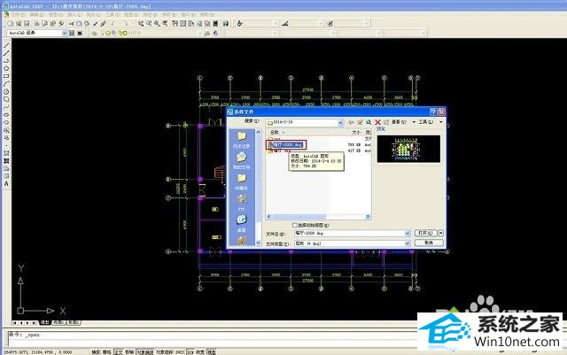The height and width of the screenshot is (355, 567).
Task: Click the file name input field
Action: 349,233
